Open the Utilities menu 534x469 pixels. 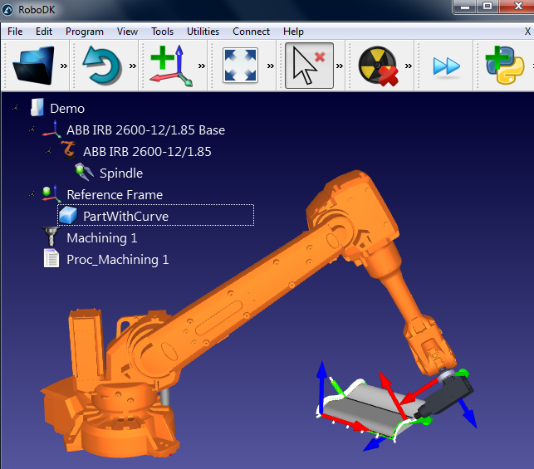tap(203, 32)
